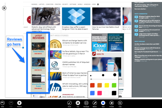Open the SOFTWARE nav item
The height and width of the screenshot is (108, 162).
[x=73, y=4]
